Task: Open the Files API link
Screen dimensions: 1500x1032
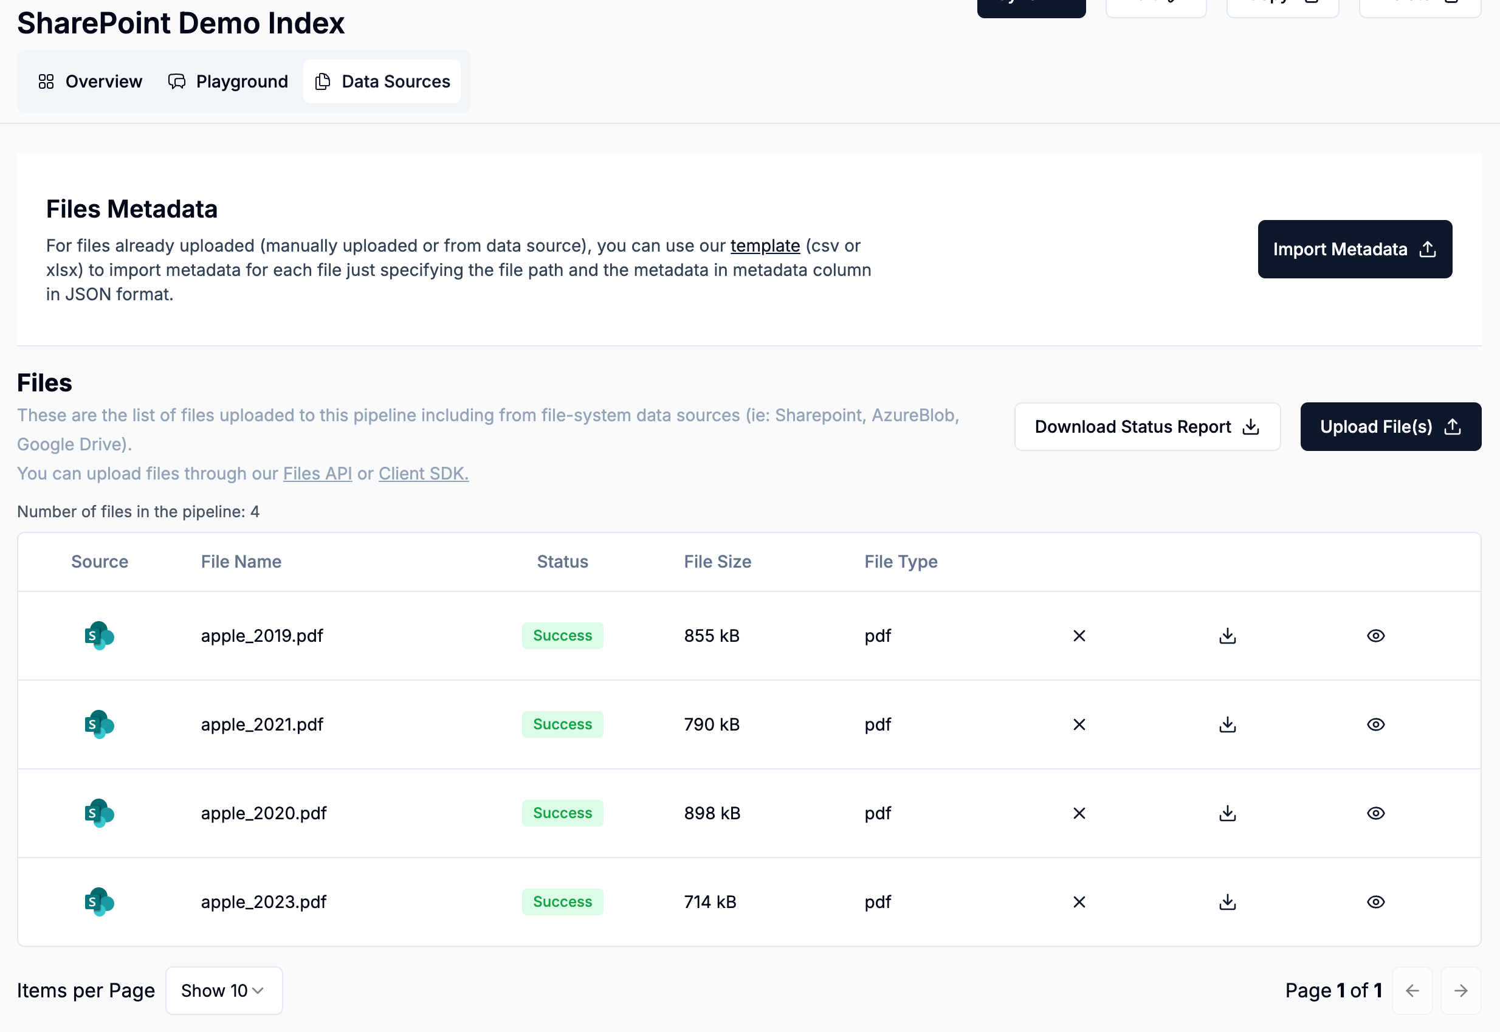Action: pyautogui.click(x=317, y=473)
